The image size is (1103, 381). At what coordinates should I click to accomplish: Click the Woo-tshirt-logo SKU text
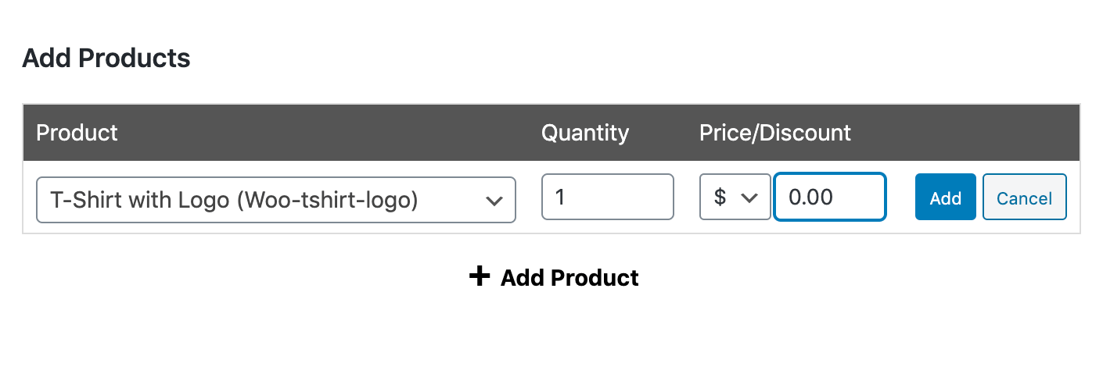327,200
